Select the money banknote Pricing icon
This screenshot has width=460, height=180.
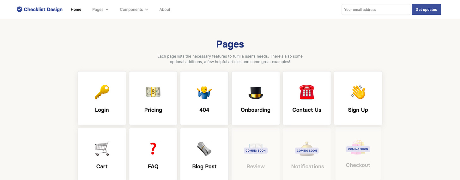[x=153, y=92]
